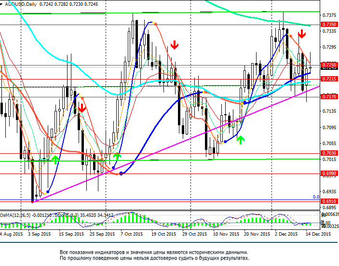
Task: Click the 3 Sep 2015 date label
Action: pyautogui.click(x=40, y=234)
